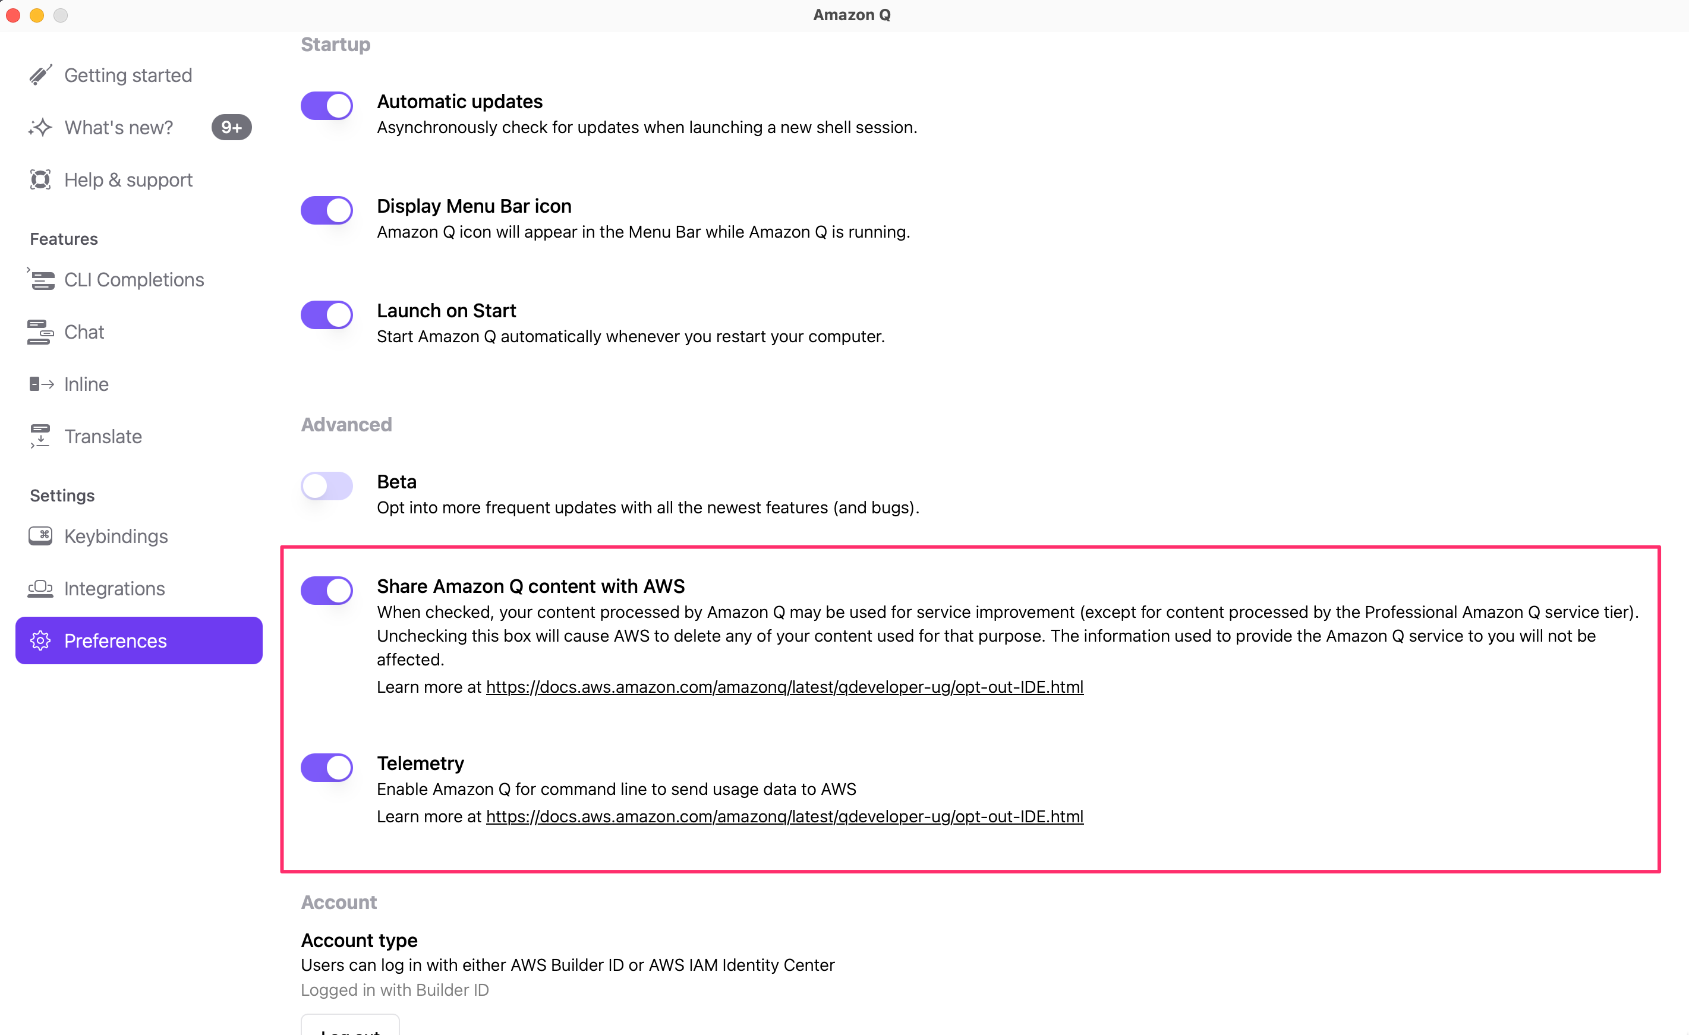This screenshot has height=1035, width=1689.
Task: Click the Account type heading
Action: tap(359, 940)
